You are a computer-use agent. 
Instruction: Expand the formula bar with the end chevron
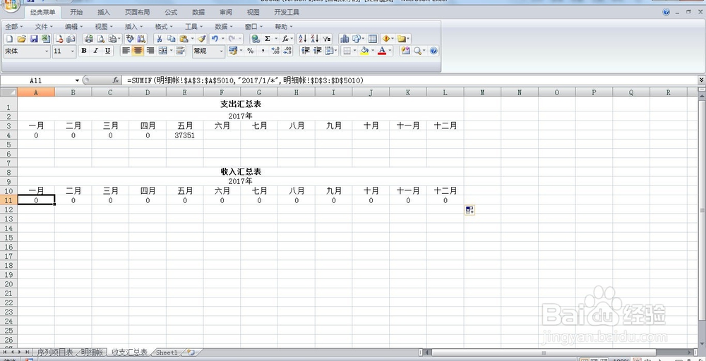click(701, 80)
